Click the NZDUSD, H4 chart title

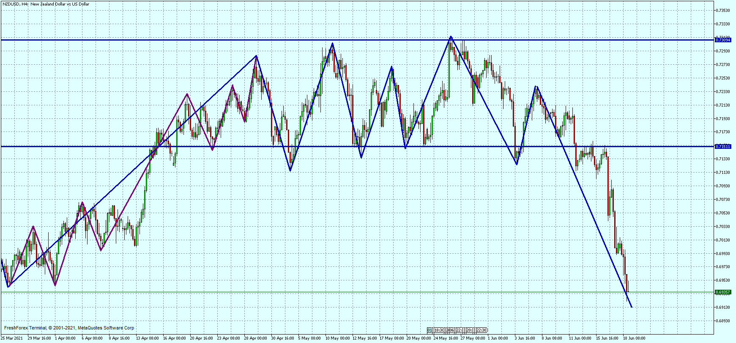click(x=46, y=4)
